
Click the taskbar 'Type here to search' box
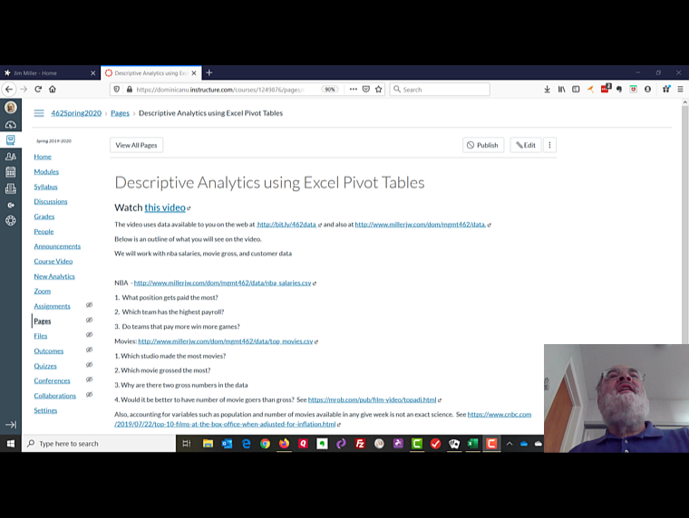[x=99, y=444]
